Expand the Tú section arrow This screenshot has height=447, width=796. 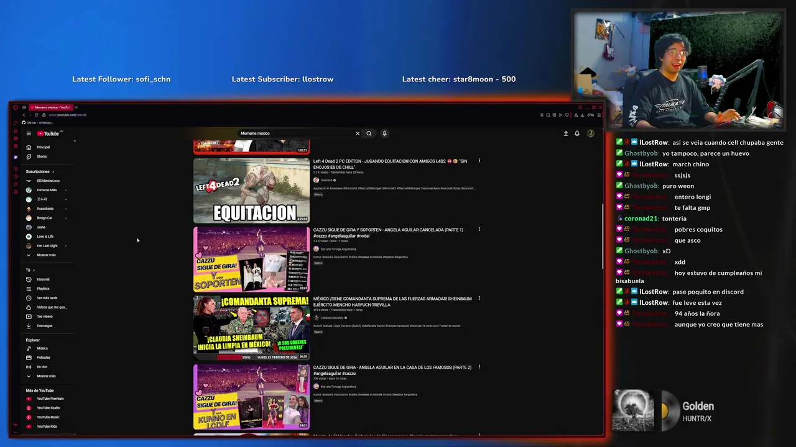34,270
